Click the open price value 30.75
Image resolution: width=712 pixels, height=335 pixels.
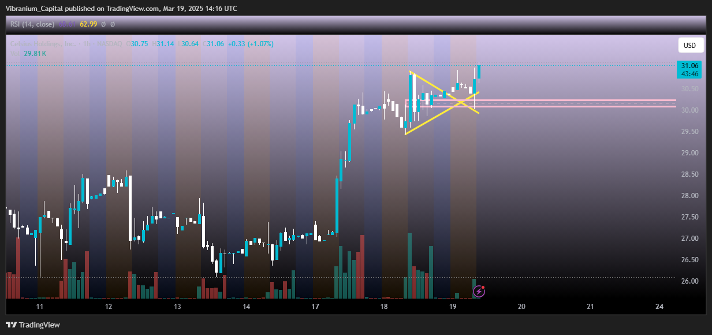(139, 44)
